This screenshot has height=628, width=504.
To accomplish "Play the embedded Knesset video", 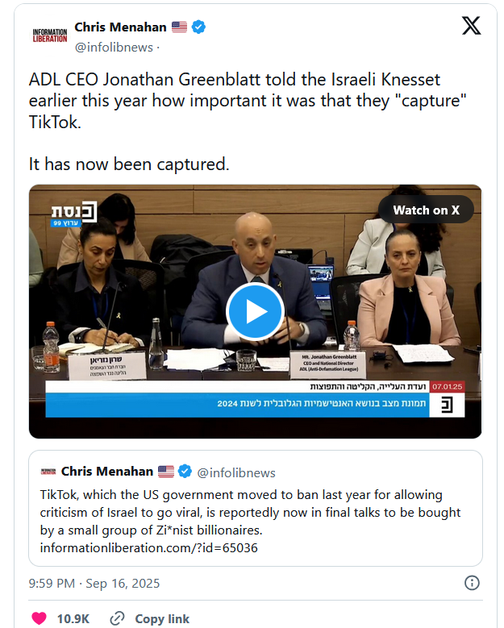I will (x=255, y=311).
